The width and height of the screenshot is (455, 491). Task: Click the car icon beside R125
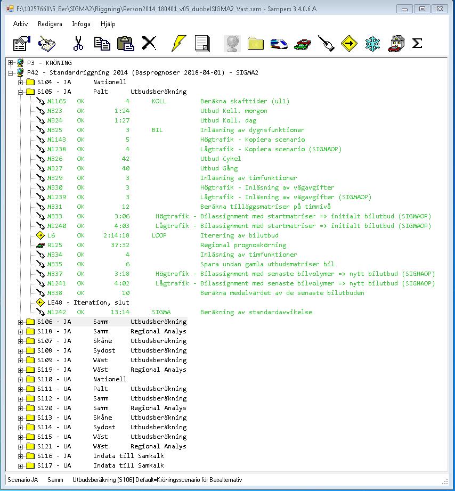[x=40, y=245]
